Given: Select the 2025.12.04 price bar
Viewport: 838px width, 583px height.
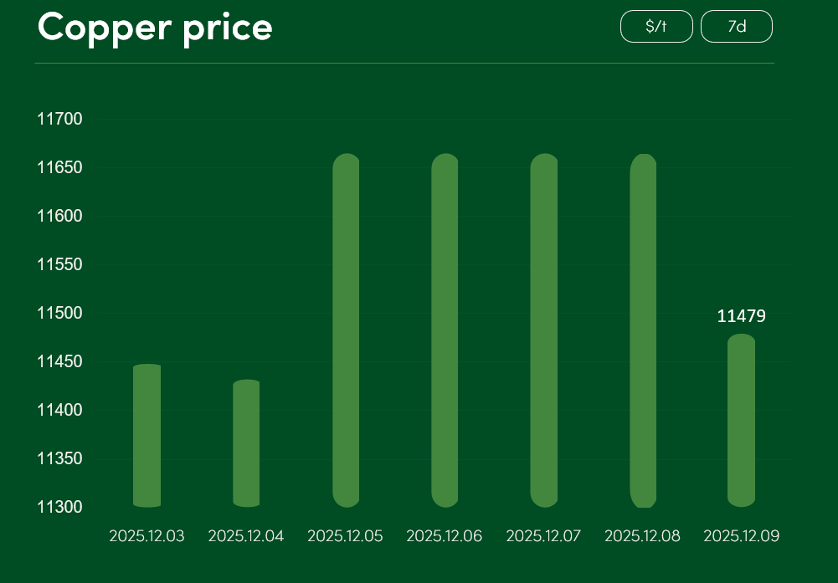Looking at the screenshot, I should coord(246,443).
